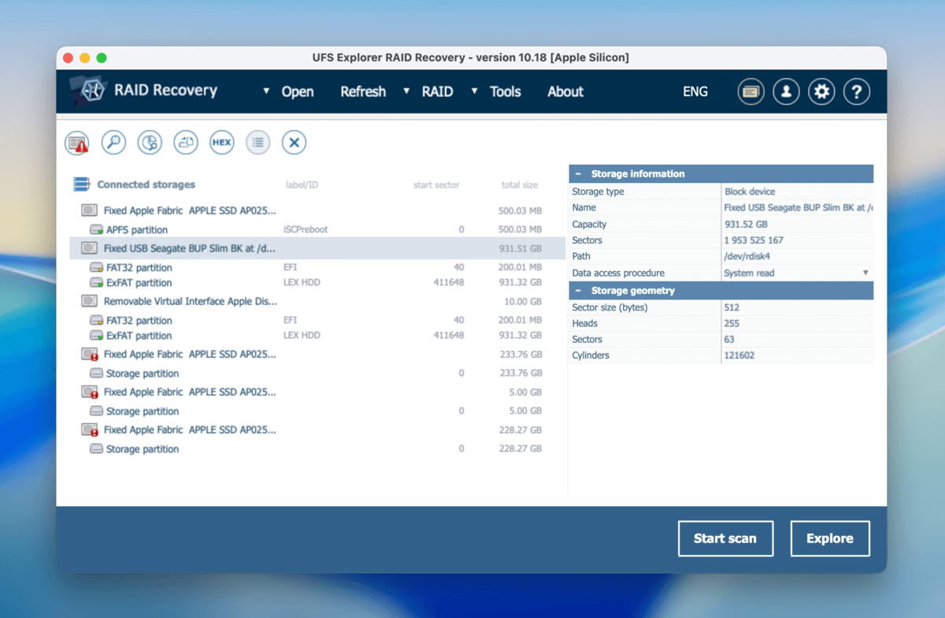
Task: Click the properties list icon
Action: pos(258,142)
